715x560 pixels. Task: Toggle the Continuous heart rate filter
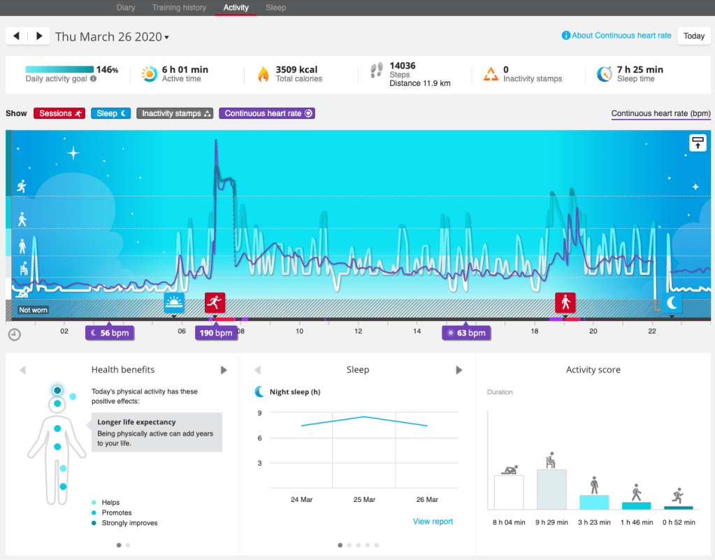click(267, 113)
